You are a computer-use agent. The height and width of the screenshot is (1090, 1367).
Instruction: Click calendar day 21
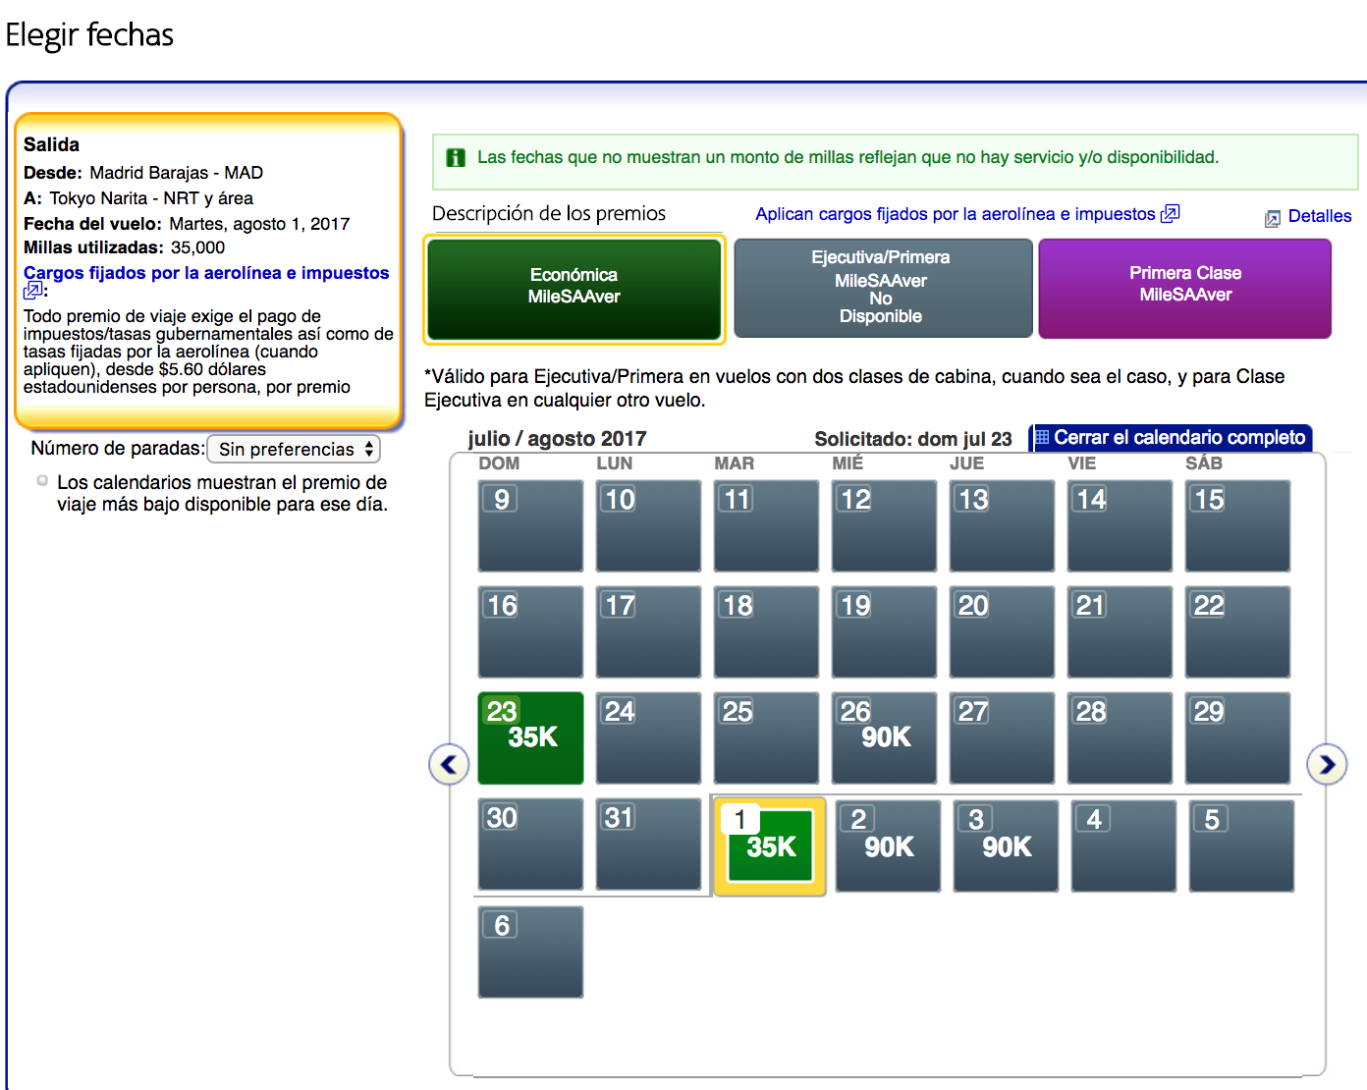1120,631
